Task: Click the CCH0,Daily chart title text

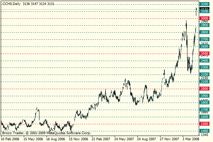Action: tap(12, 4)
